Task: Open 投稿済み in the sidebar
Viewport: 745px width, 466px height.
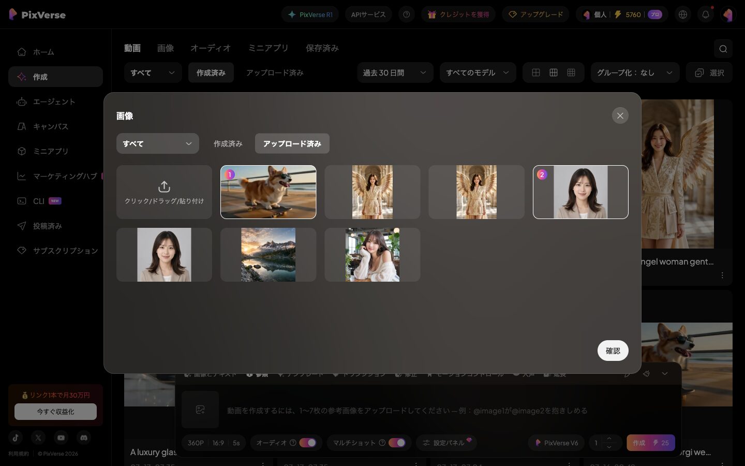Action: click(x=55, y=226)
